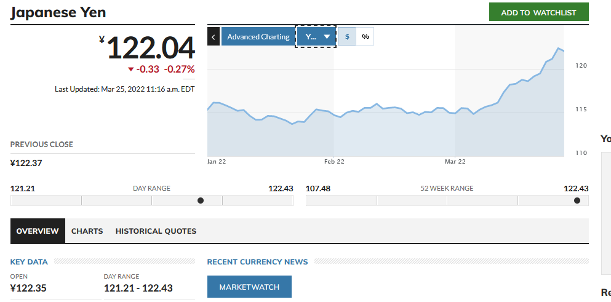Switch chart to dollar value mode
Viewport: 611px width, 302px height.
pos(347,37)
